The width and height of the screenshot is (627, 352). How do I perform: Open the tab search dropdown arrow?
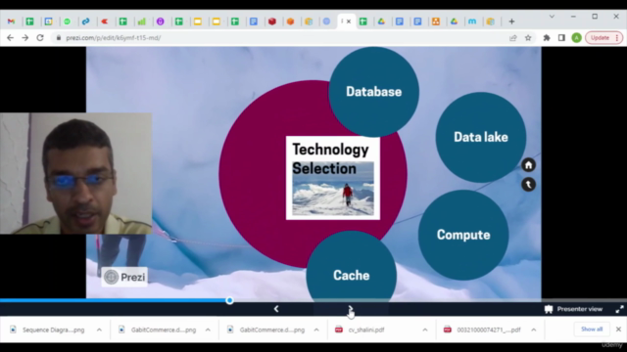point(552,17)
